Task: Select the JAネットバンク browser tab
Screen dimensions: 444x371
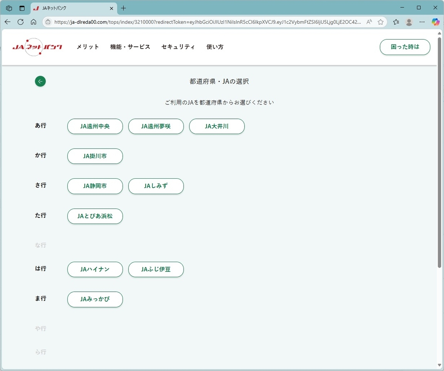Action: [73, 8]
